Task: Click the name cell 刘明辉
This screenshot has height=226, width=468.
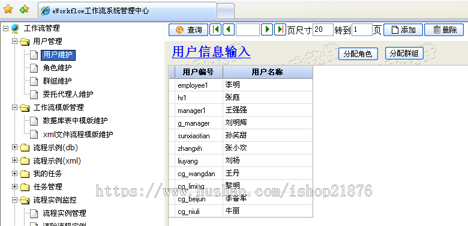Action: click(x=268, y=123)
